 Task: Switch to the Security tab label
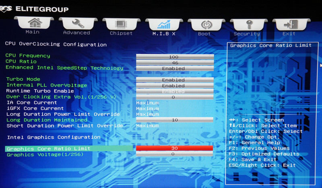click(247, 34)
